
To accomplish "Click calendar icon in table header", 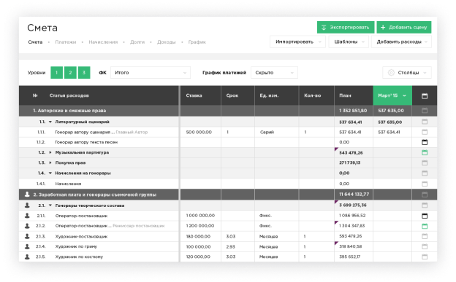I will point(425,95).
